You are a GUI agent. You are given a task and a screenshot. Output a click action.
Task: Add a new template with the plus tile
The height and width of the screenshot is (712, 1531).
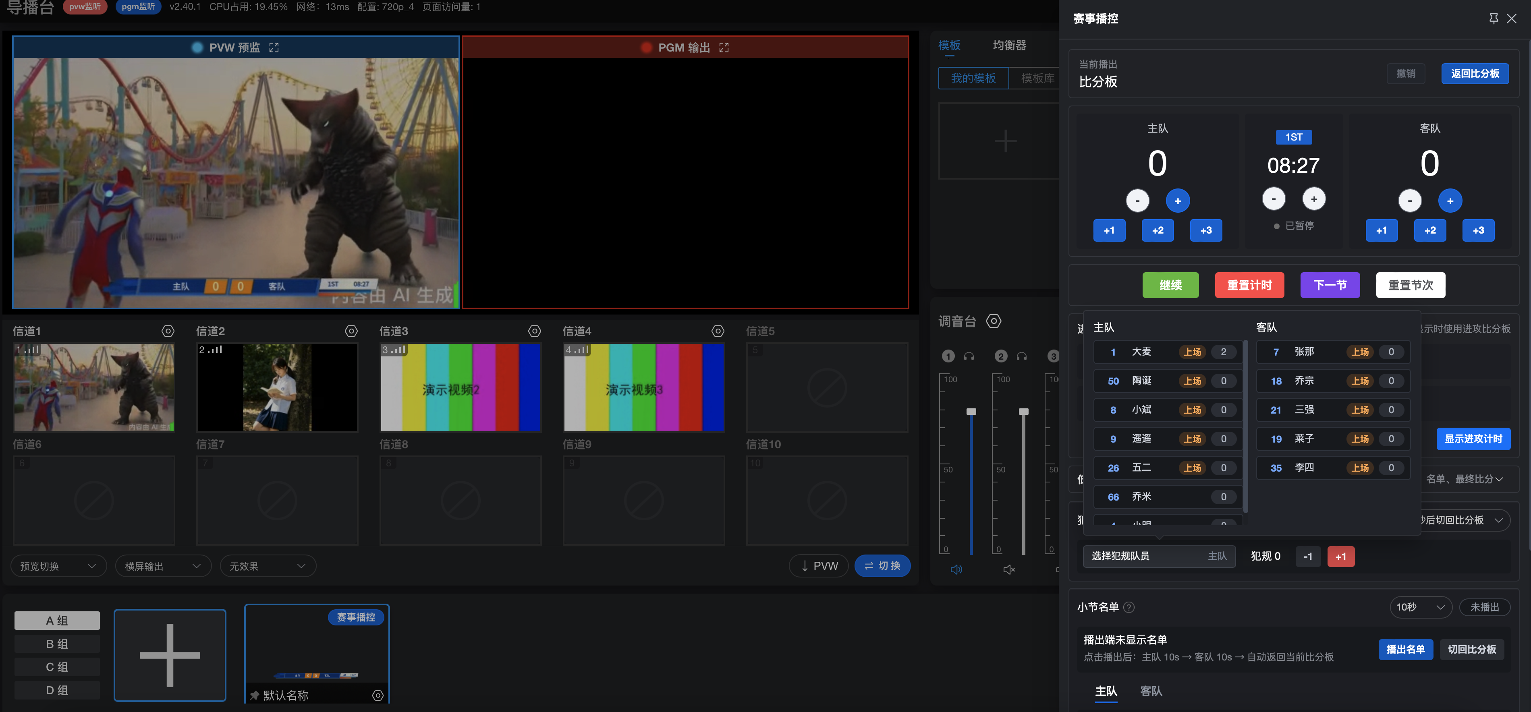tap(170, 655)
